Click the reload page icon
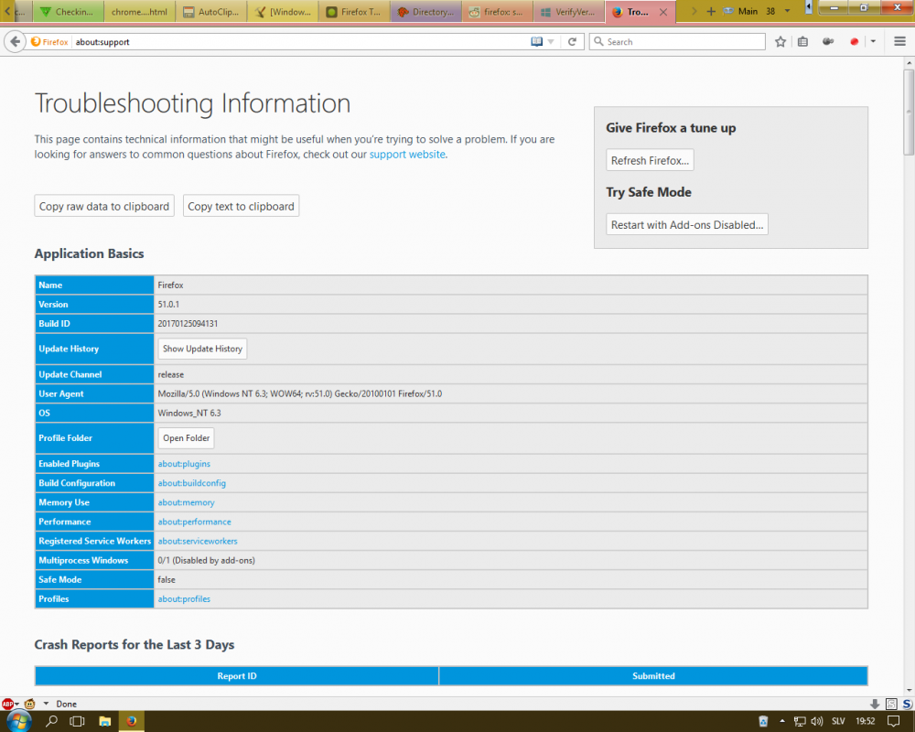Screen dimensions: 915x732 tap(572, 41)
